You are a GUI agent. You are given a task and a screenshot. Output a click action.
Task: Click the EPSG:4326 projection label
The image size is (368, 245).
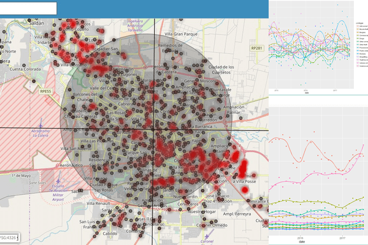(x=8, y=237)
